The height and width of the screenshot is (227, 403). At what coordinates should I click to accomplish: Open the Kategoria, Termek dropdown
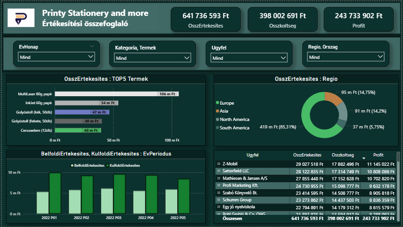pos(153,58)
